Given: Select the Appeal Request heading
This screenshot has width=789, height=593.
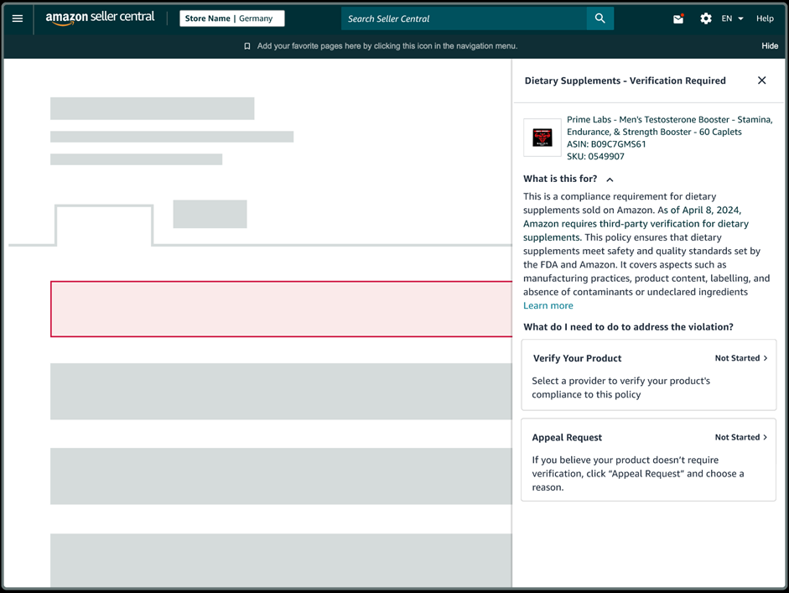Looking at the screenshot, I should click(567, 437).
